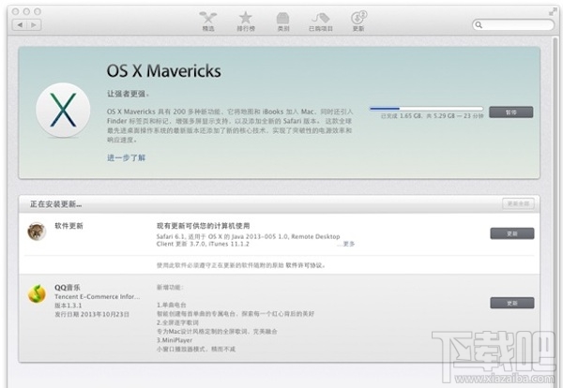Pause the OS X Mavericks download
The width and height of the screenshot is (563, 388).
[511, 112]
